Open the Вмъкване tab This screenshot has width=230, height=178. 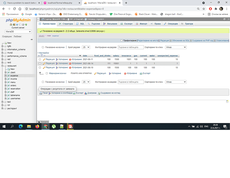click(x=110, y=24)
